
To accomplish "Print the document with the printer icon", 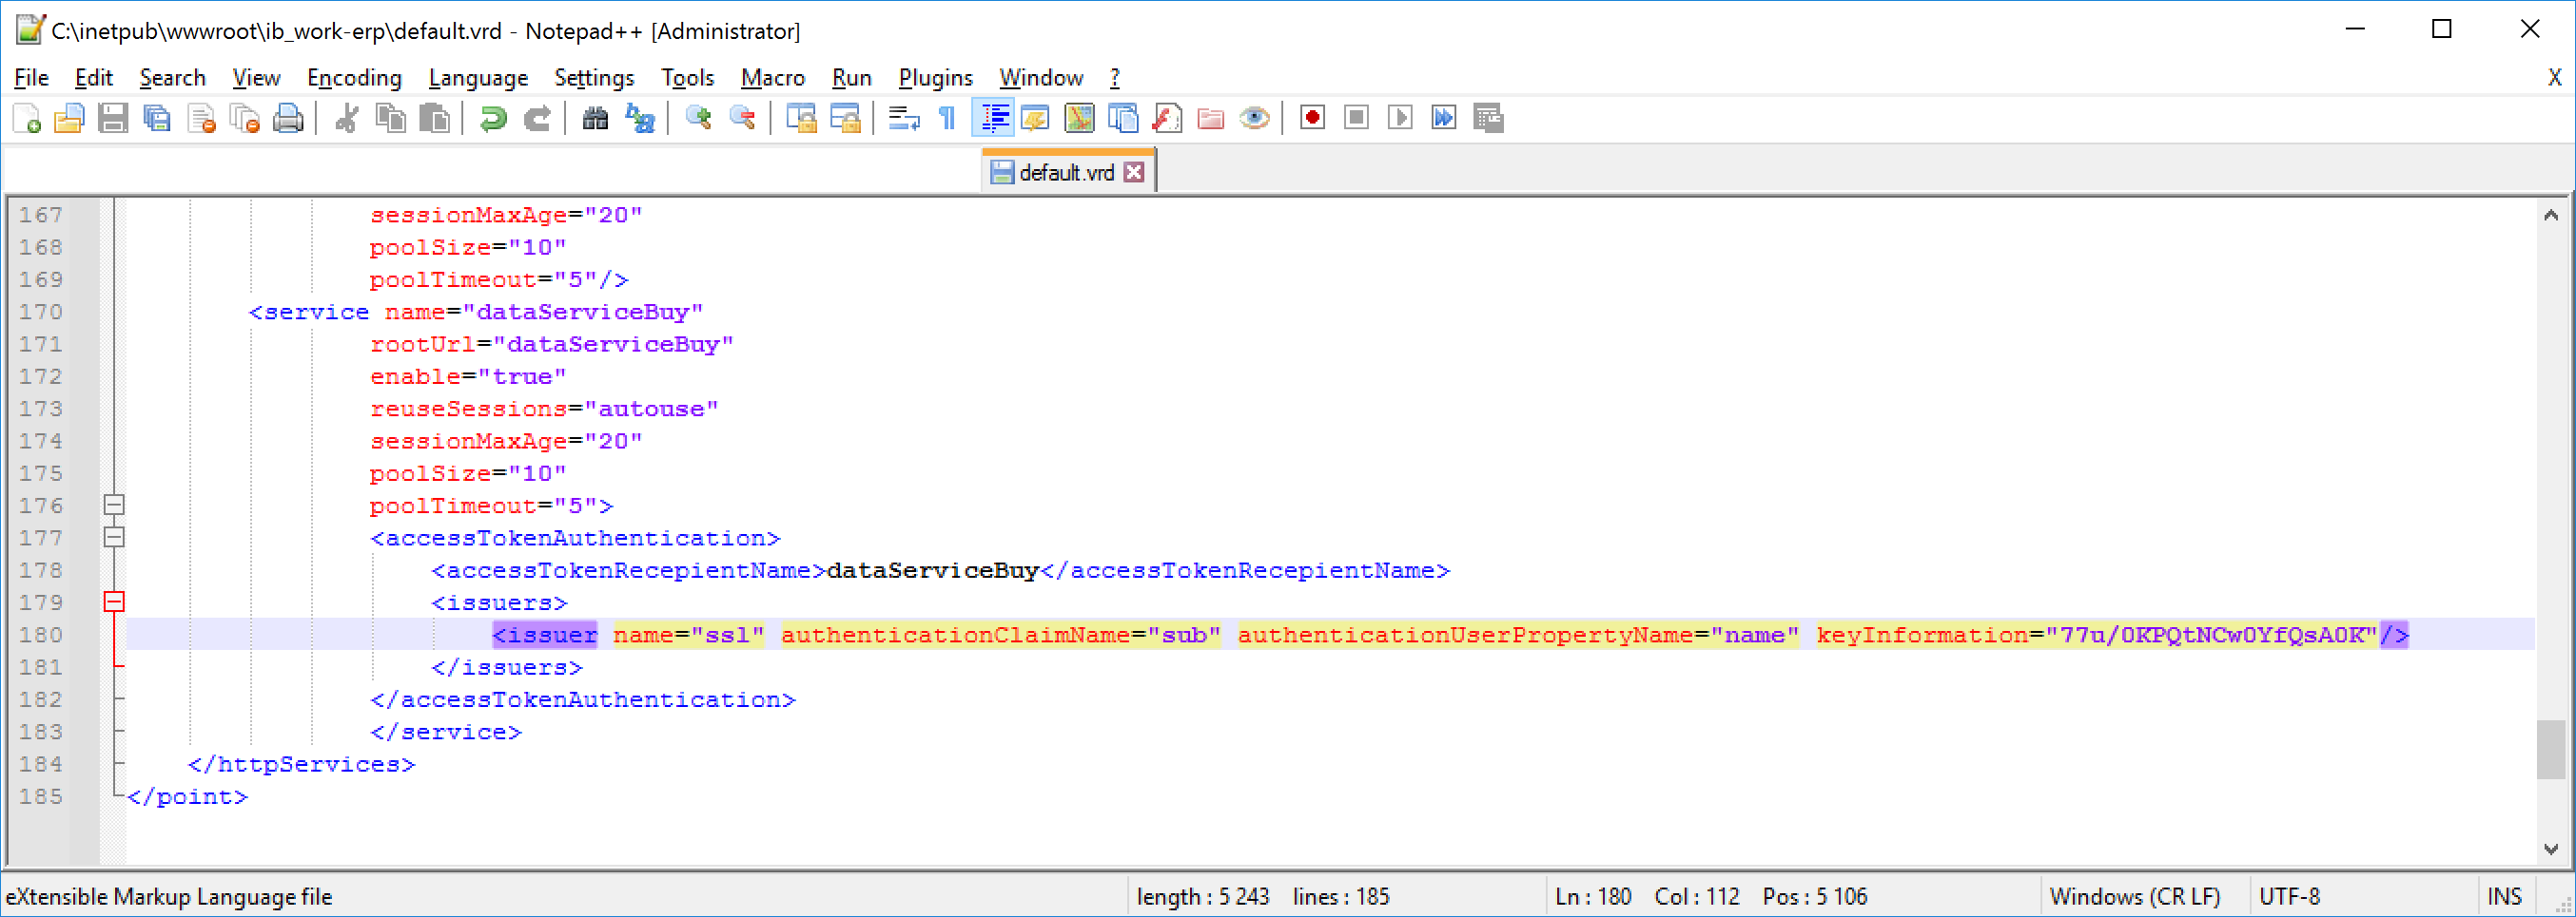I will click(288, 119).
